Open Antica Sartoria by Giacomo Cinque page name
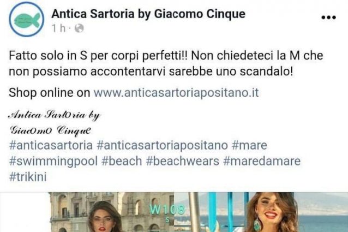Screen dimensions: 348x232 [x=148, y=14]
